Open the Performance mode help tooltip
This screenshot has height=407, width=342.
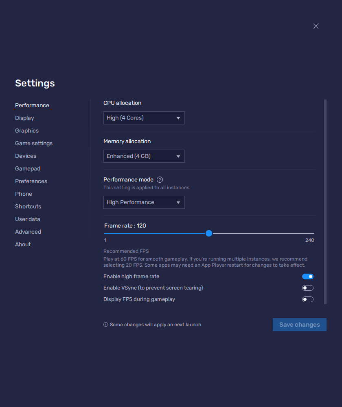(x=160, y=179)
